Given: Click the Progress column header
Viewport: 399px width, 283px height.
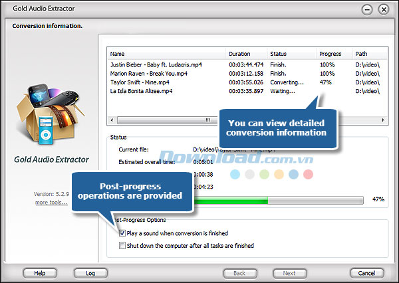Looking at the screenshot, I should [x=334, y=53].
